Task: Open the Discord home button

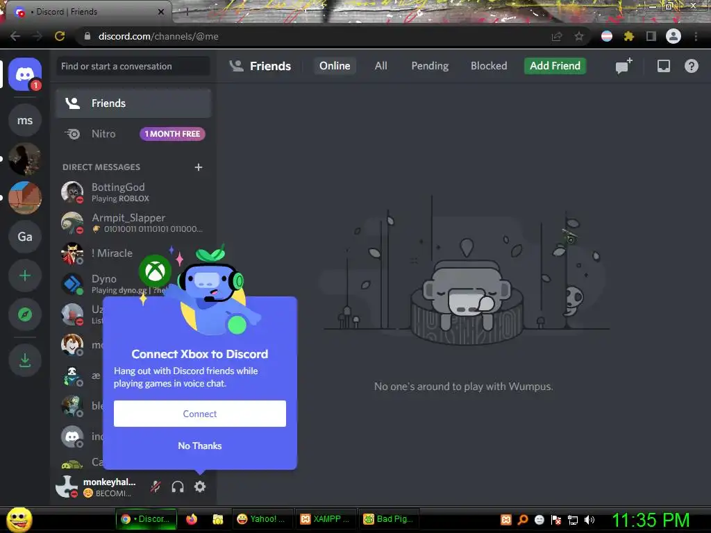Action: pyautogui.click(x=25, y=74)
